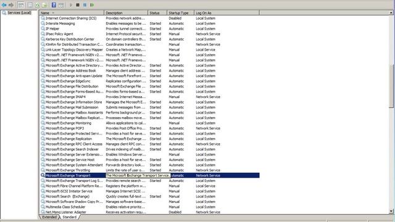Viewport: 395px width, 222px height.
Task: Click the Intersite Messaging service icon
Action: (43, 23)
